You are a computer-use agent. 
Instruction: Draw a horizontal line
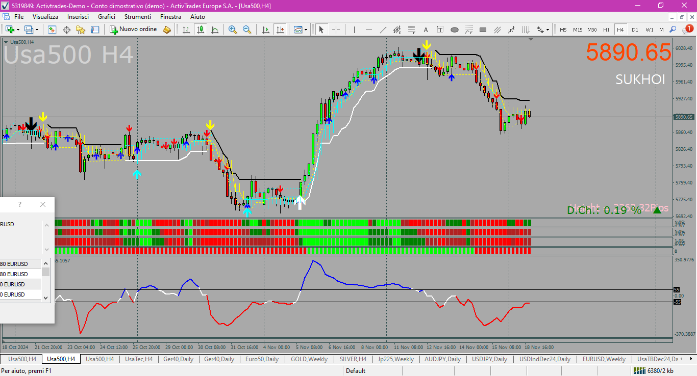coord(368,30)
